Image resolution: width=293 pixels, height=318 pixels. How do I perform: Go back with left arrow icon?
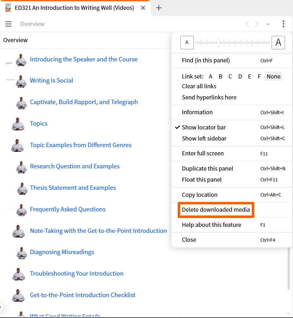(247, 24)
